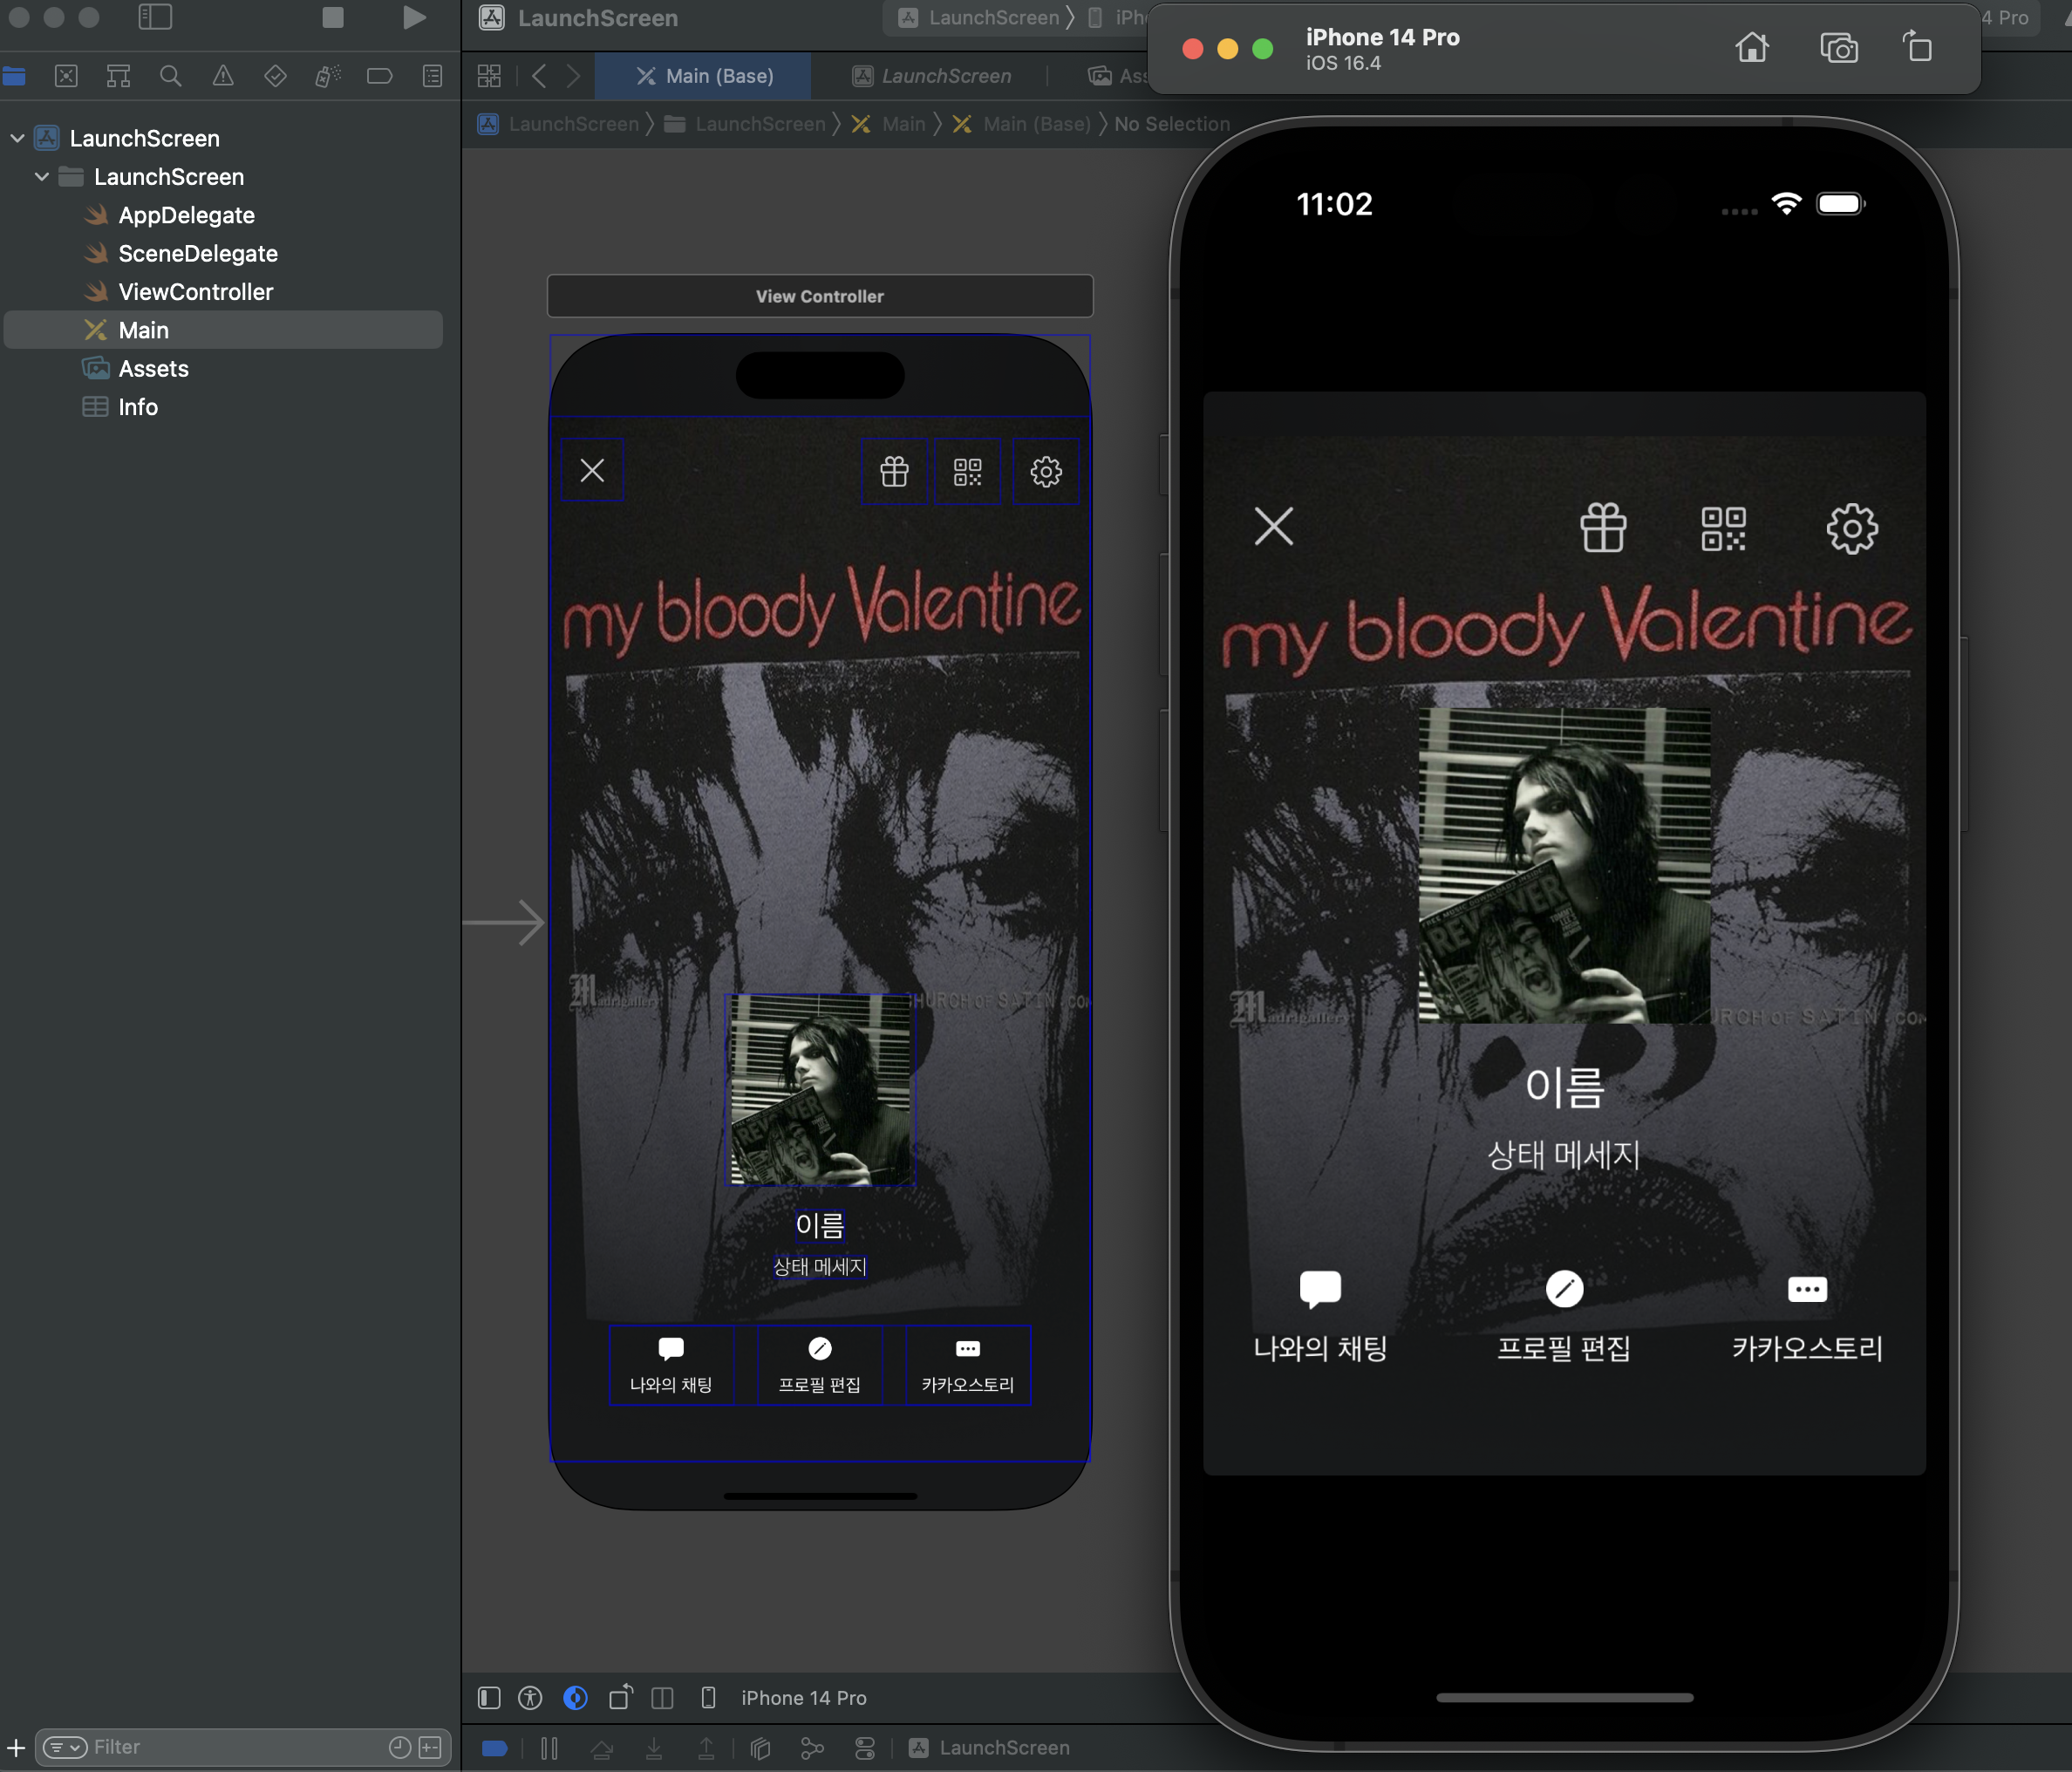This screenshot has width=2072, height=1772.
Task: Select the X close button in storyboard canvas
Action: click(x=592, y=470)
